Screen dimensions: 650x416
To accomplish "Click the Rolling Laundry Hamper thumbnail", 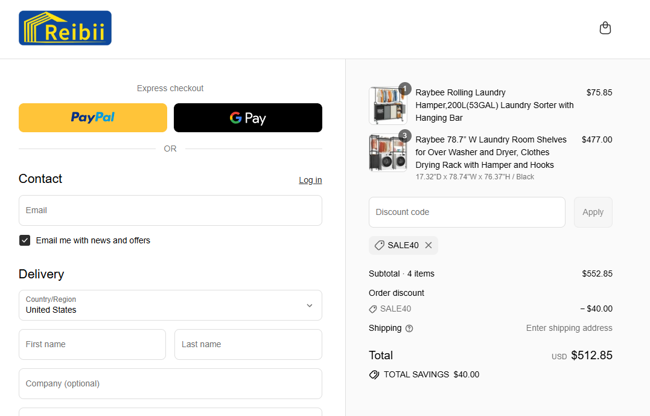I will click(x=388, y=106).
